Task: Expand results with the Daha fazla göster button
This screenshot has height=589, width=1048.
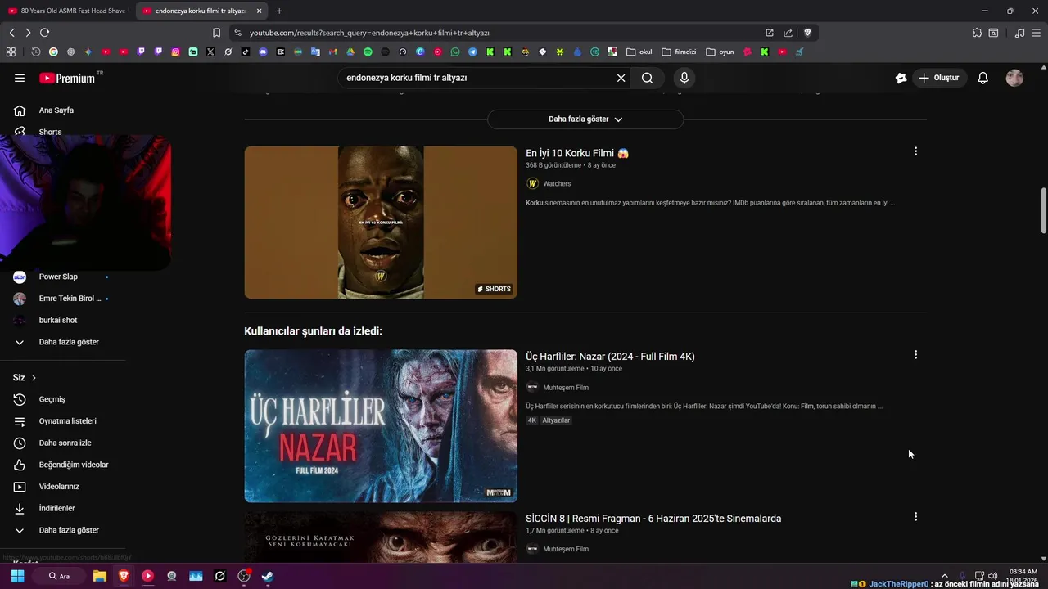Action: point(585,119)
